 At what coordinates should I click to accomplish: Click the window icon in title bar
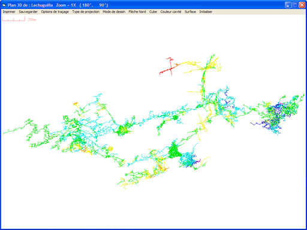pyautogui.click(x=4, y=5)
